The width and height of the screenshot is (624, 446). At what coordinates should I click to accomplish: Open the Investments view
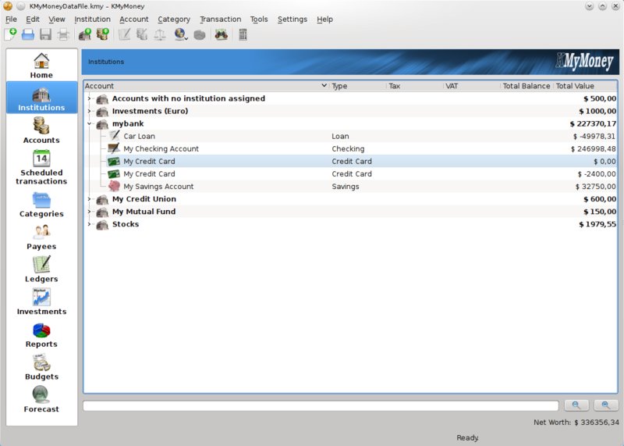[41, 302]
